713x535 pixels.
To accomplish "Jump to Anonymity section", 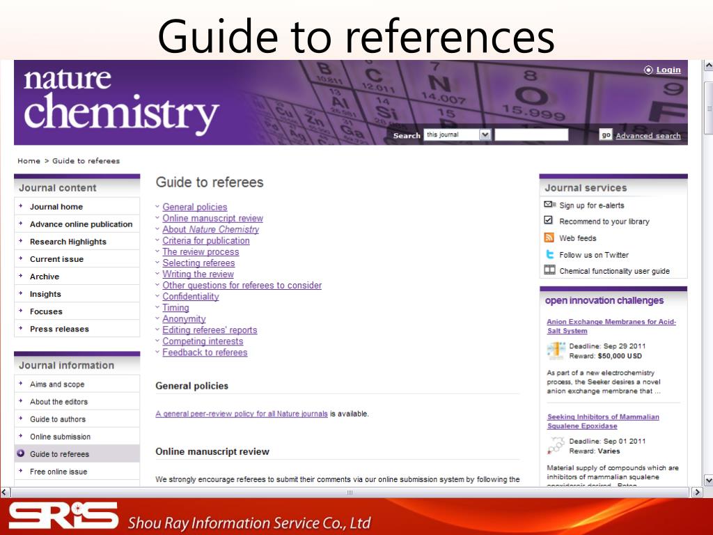I will coord(184,319).
